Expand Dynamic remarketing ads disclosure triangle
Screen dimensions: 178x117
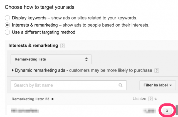(x=13, y=70)
